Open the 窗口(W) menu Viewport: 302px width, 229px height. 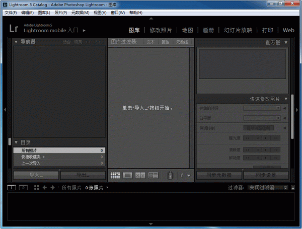[118, 13]
